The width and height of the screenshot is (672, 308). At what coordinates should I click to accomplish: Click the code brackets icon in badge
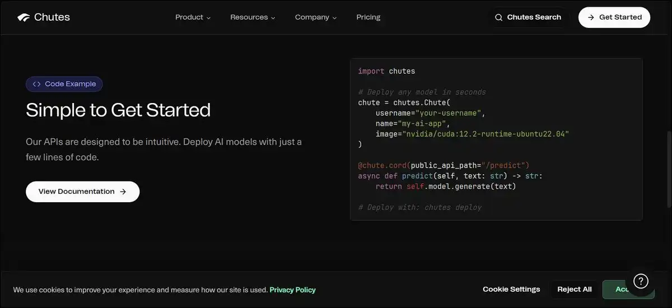click(36, 84)
